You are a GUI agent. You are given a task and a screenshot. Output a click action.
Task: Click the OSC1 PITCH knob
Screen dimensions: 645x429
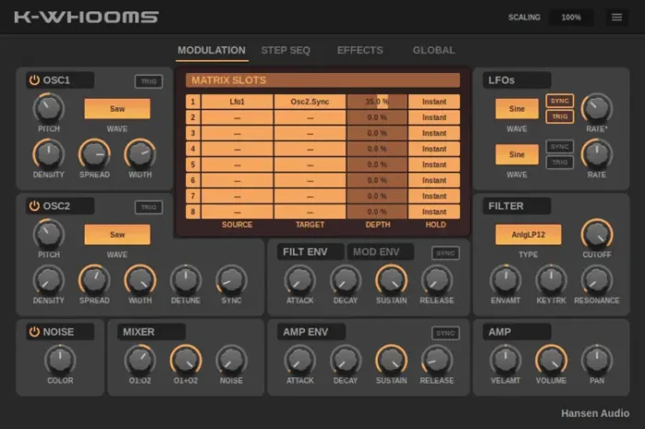(49, 108)
